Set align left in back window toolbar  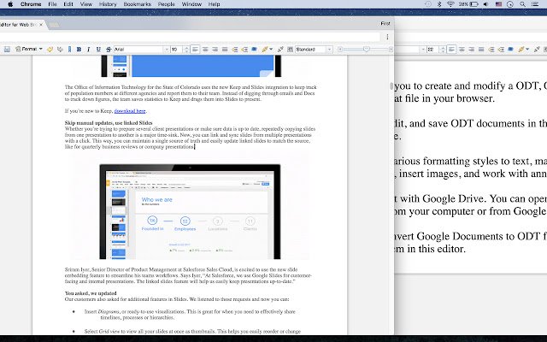tap(452, 50)
